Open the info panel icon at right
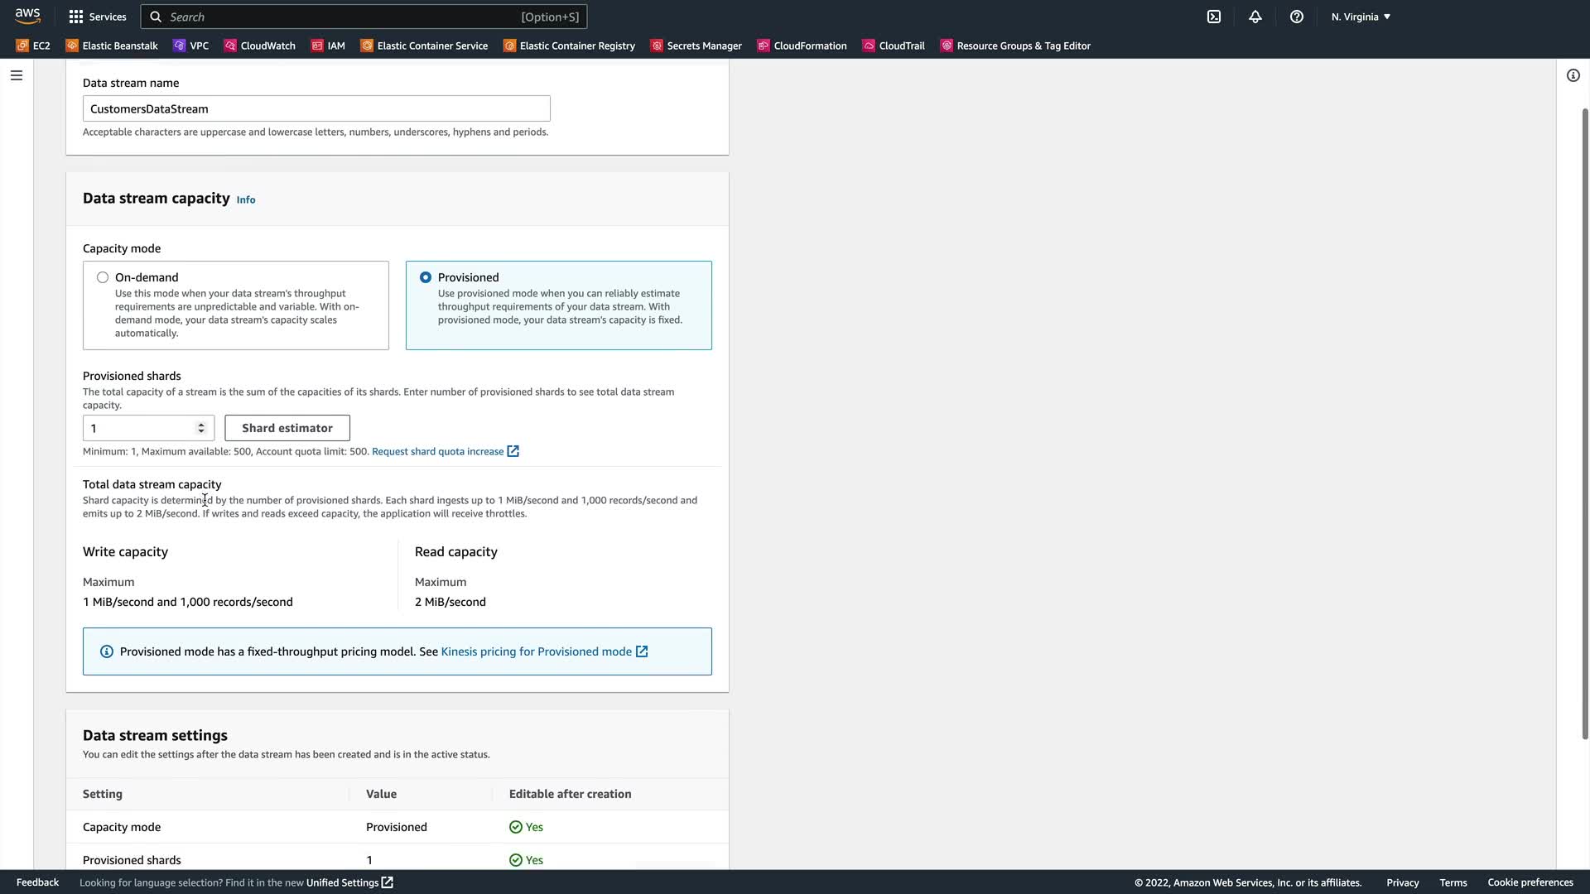The height and width of the screenshot is (894, 1590). [x=1573, y=75]
